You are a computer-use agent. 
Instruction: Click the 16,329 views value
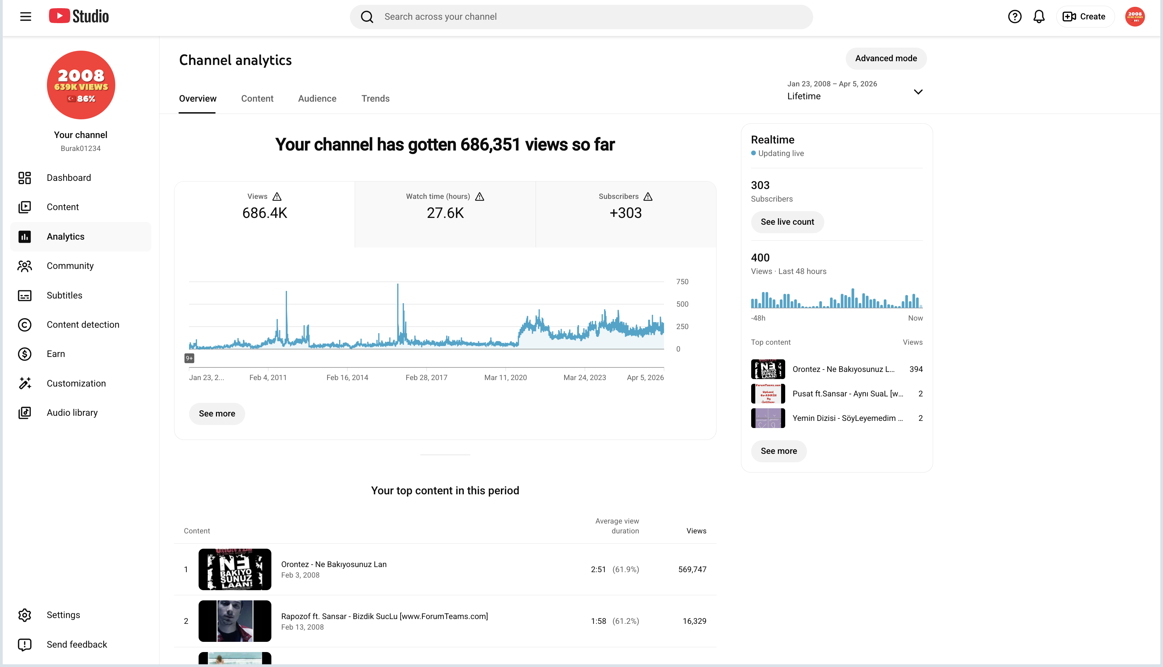[x=694, y=621]
